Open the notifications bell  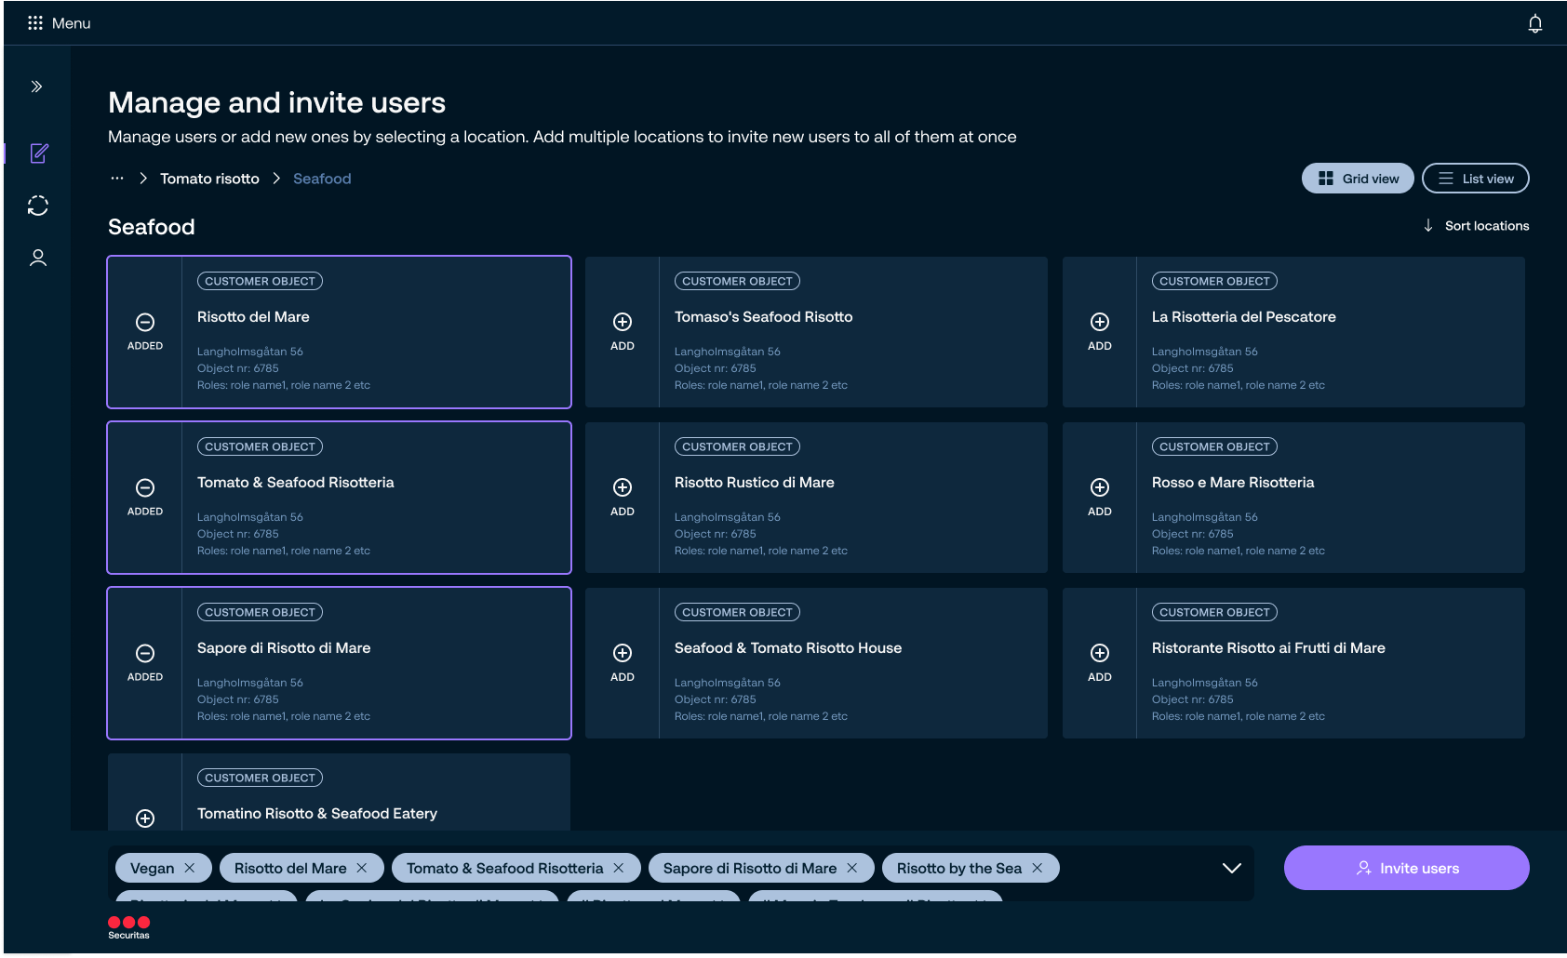click(x=1534, y=24)
